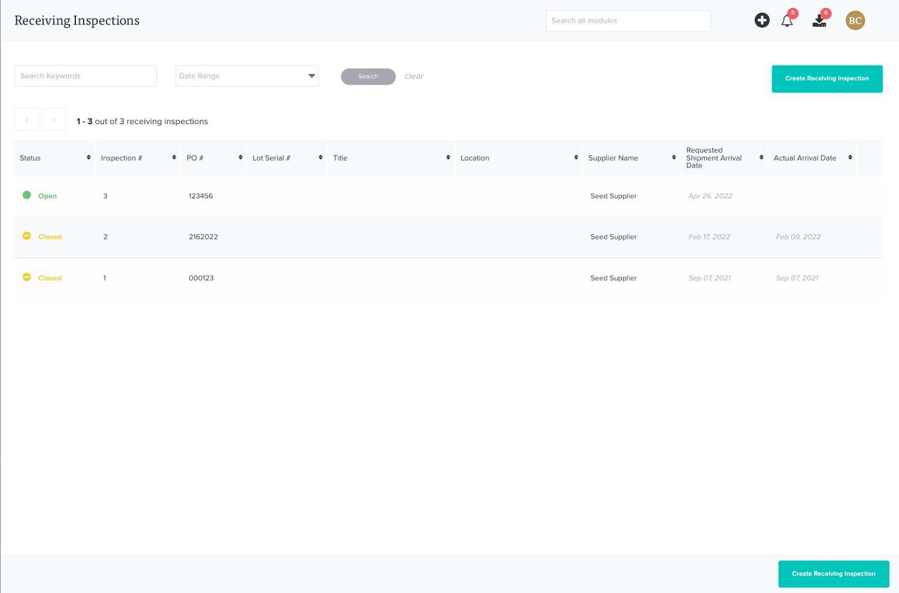899x593 pixels.
Task: Click the Search button
Action: (x=368, y=76)
